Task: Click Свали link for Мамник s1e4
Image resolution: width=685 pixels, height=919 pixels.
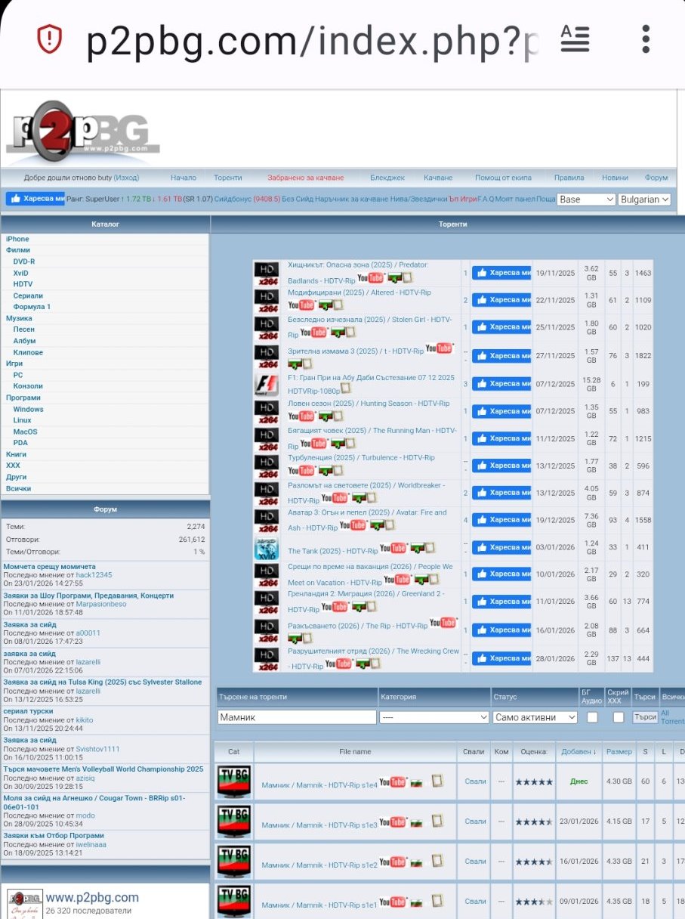Action: click(475, 781)
